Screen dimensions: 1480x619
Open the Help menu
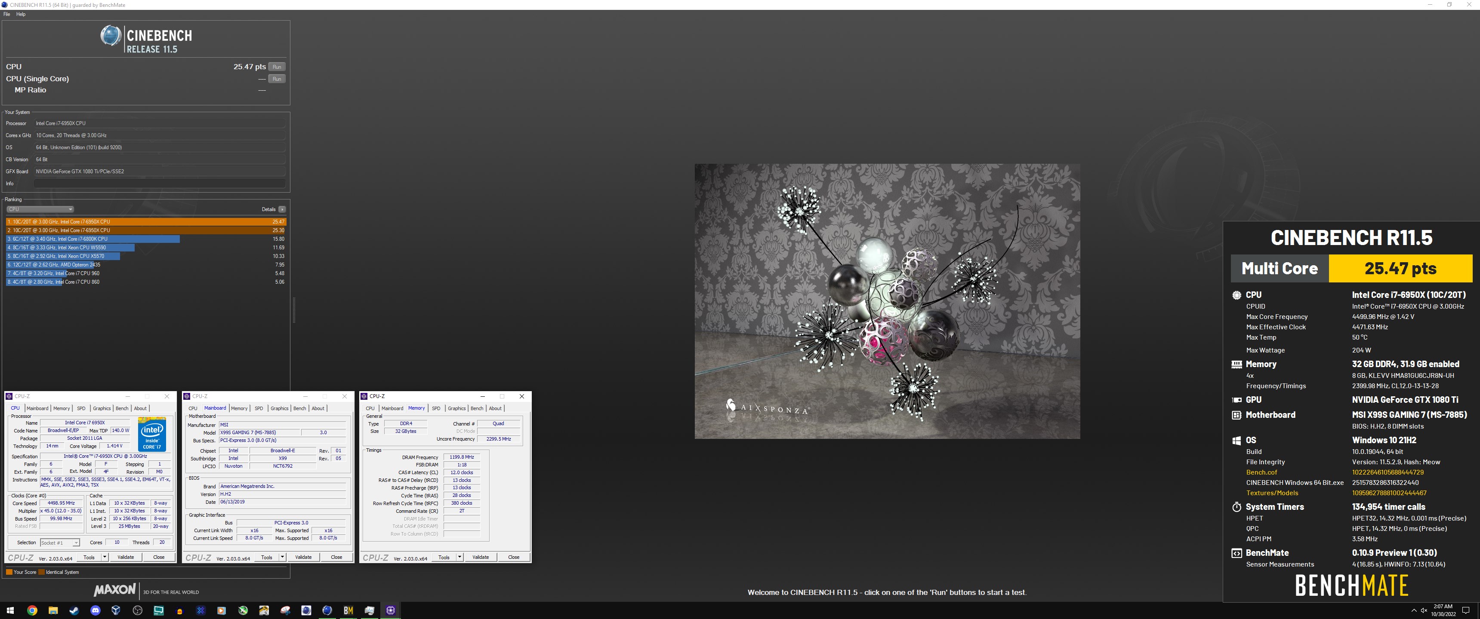click(21, 14)
